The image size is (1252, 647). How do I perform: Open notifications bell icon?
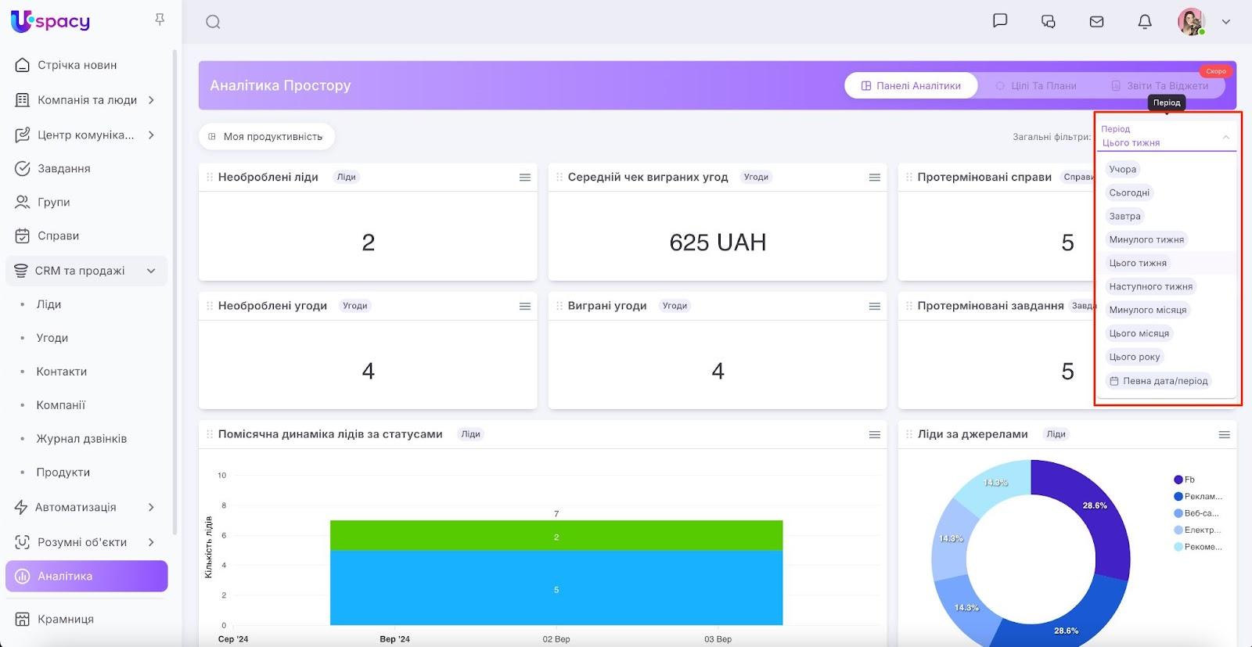pos(1145,22)
